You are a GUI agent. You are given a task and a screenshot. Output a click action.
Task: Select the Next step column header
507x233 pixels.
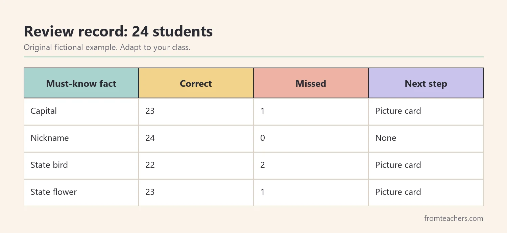(x=426, y=83)
